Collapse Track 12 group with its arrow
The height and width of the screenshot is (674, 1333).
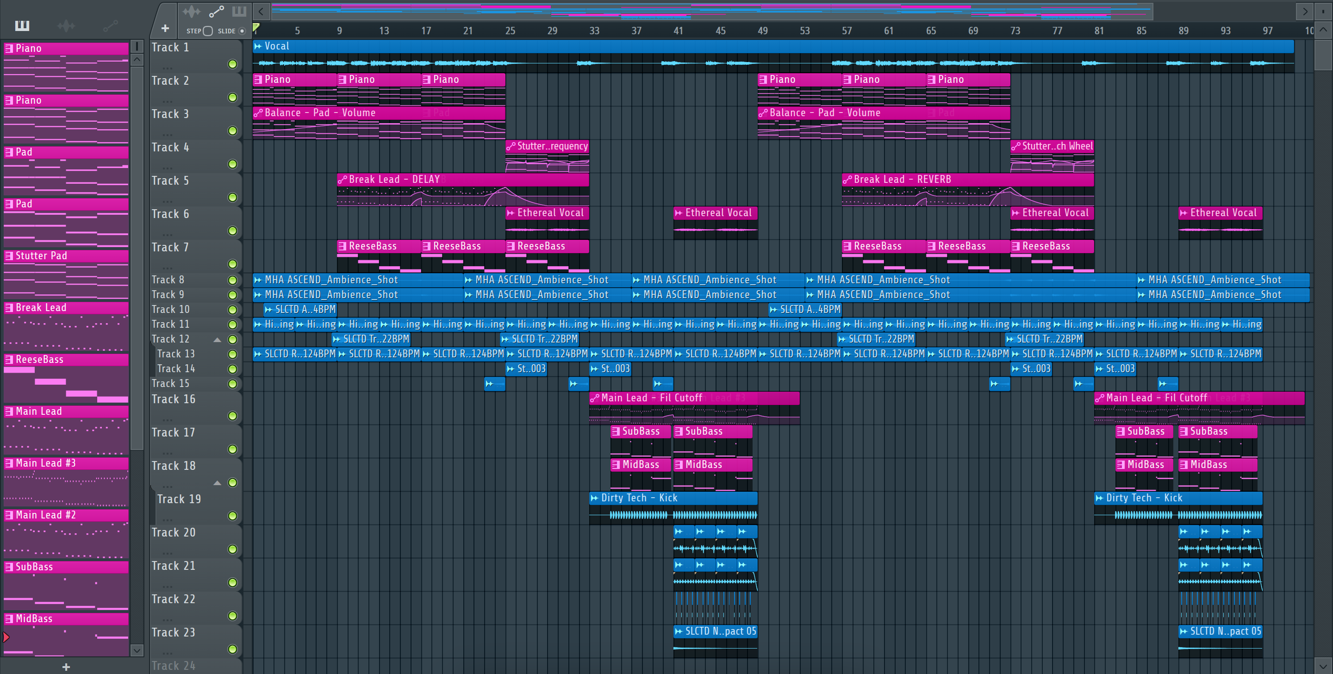(x=218, y=340)
